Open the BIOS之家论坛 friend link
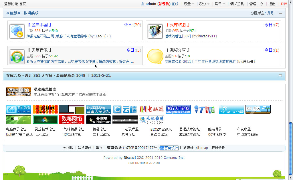 161,129
